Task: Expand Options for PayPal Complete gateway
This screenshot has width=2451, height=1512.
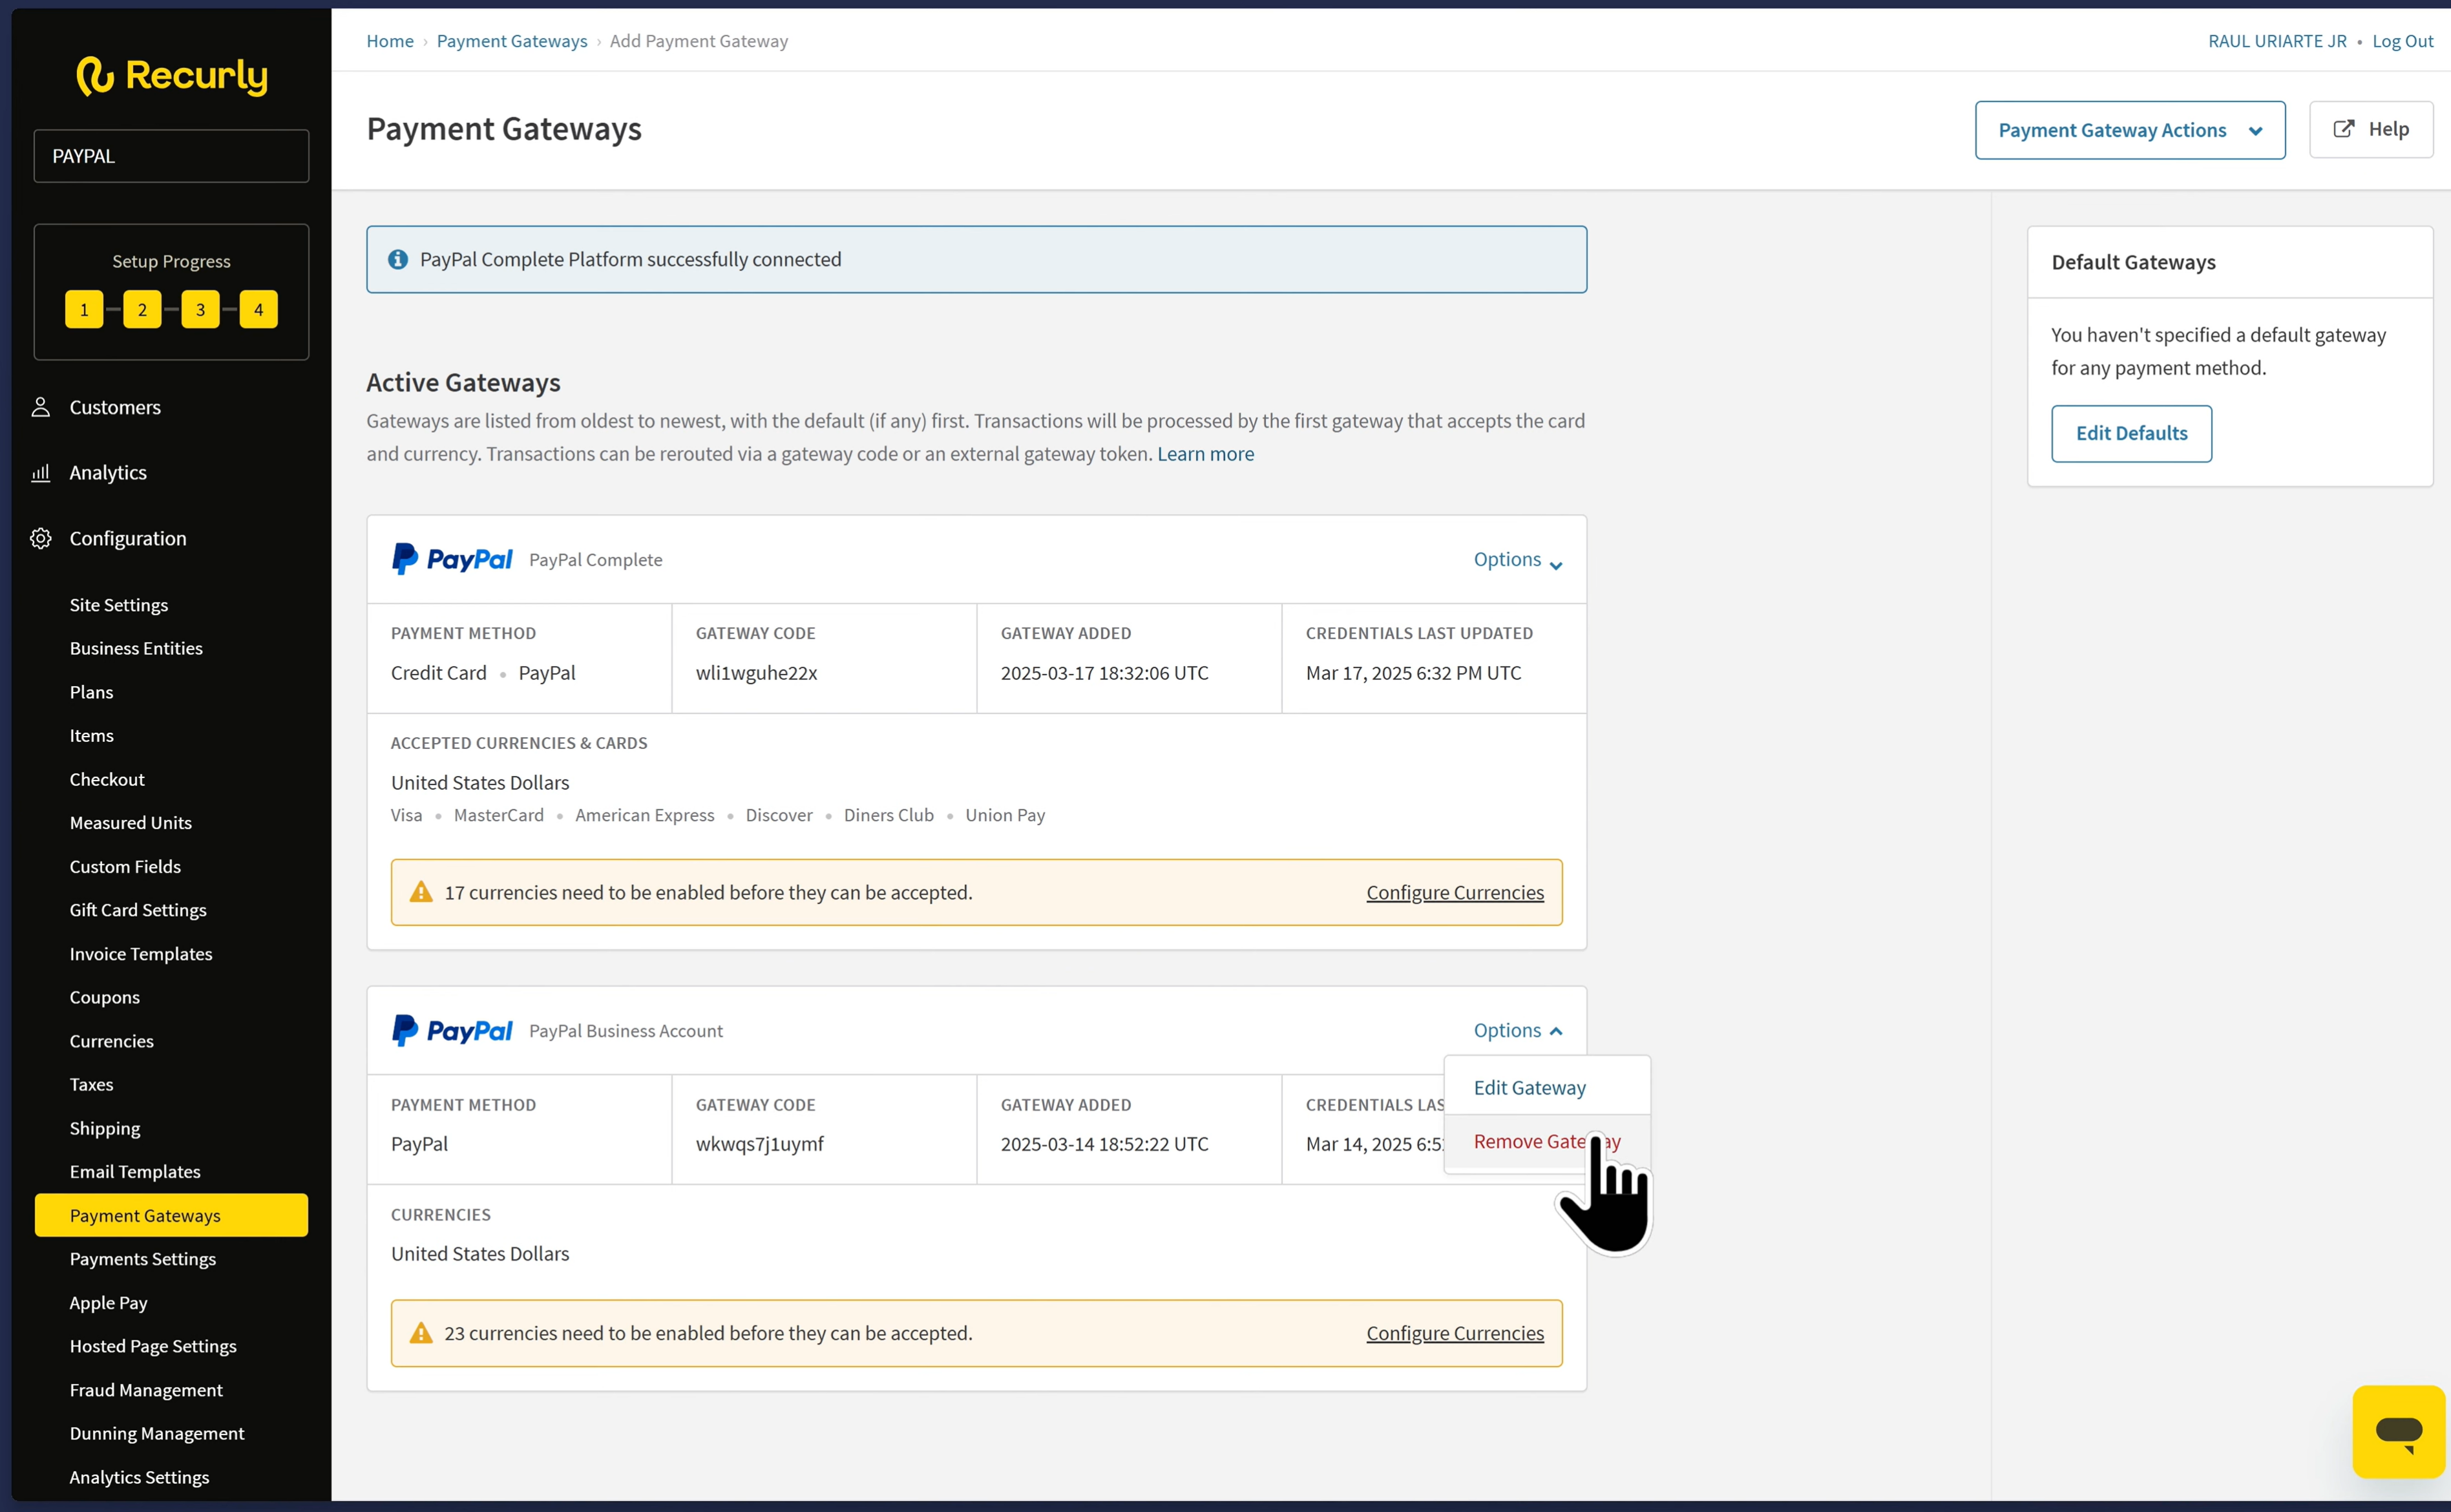Action: 1517,560
